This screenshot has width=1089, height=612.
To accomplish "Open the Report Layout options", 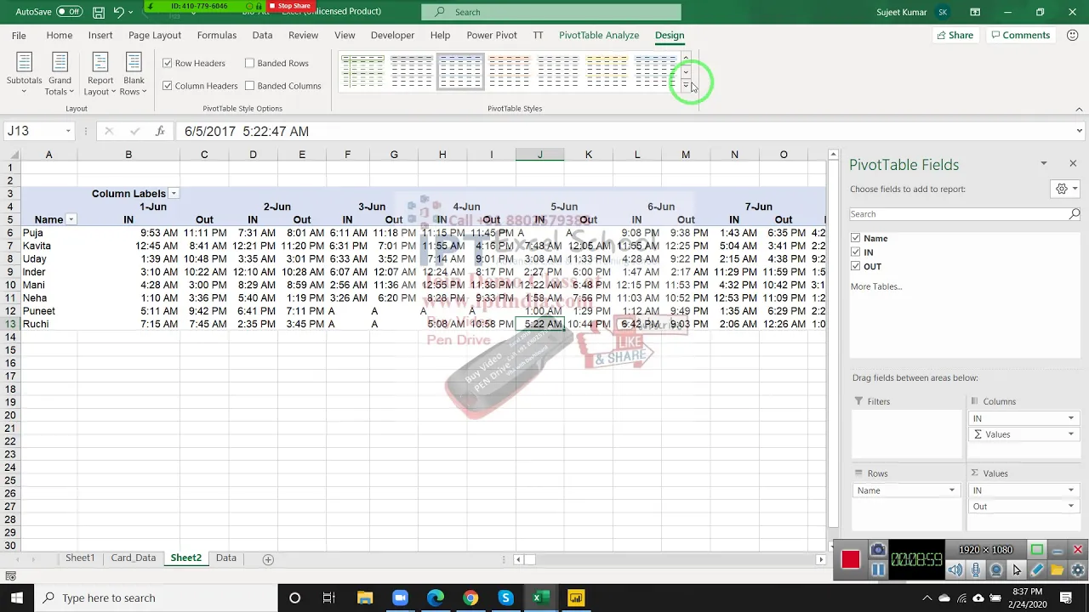I will 100,73.
